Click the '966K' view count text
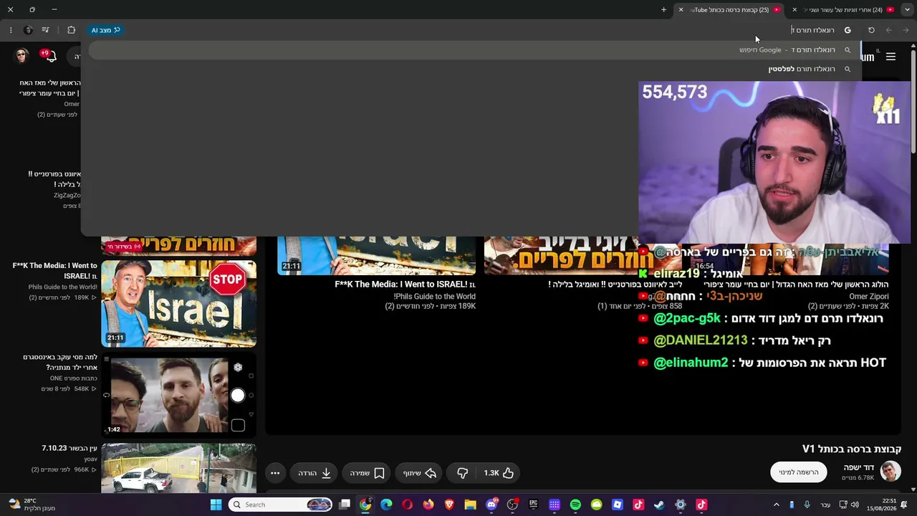 coord(82,470)
